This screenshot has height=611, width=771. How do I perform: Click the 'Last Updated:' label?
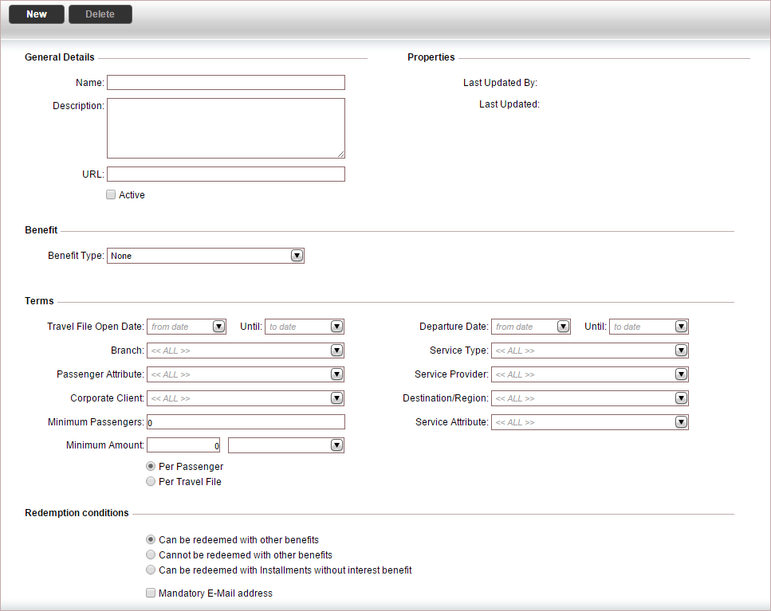tap(509, 104)
